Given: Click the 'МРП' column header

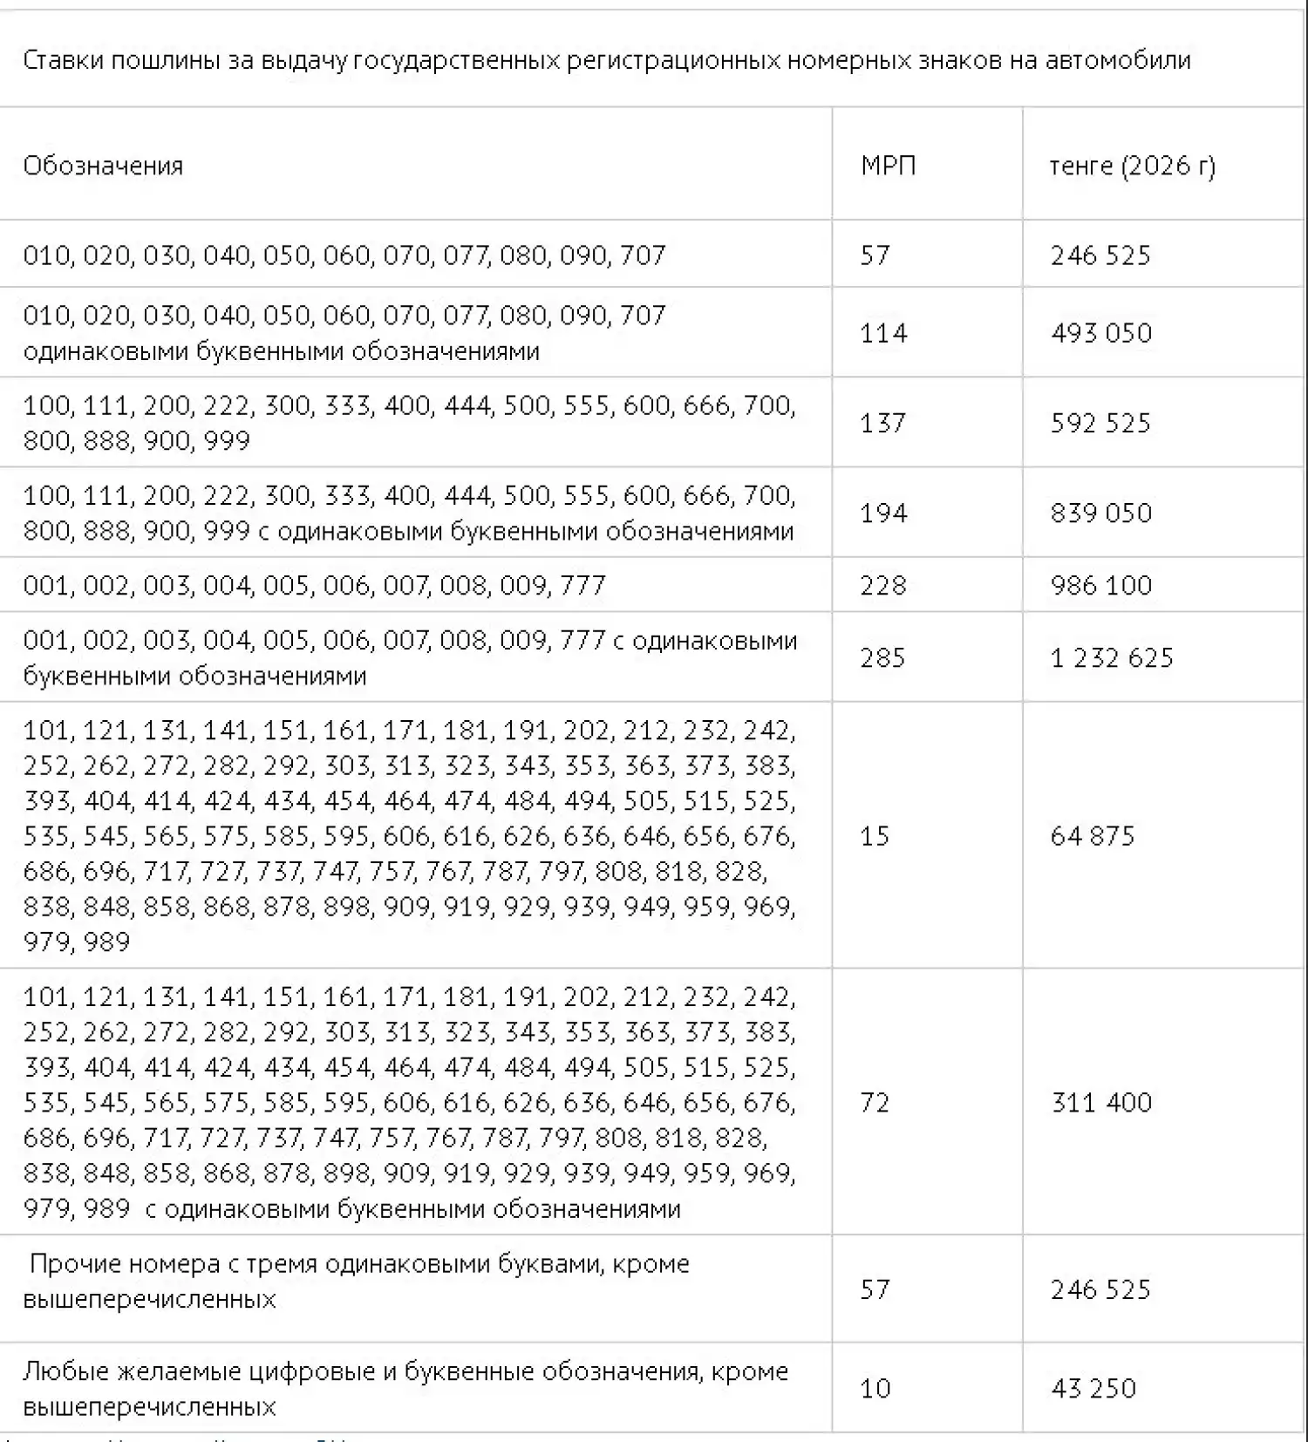Looking at the screenshot, I should click(x=888, y=166).
